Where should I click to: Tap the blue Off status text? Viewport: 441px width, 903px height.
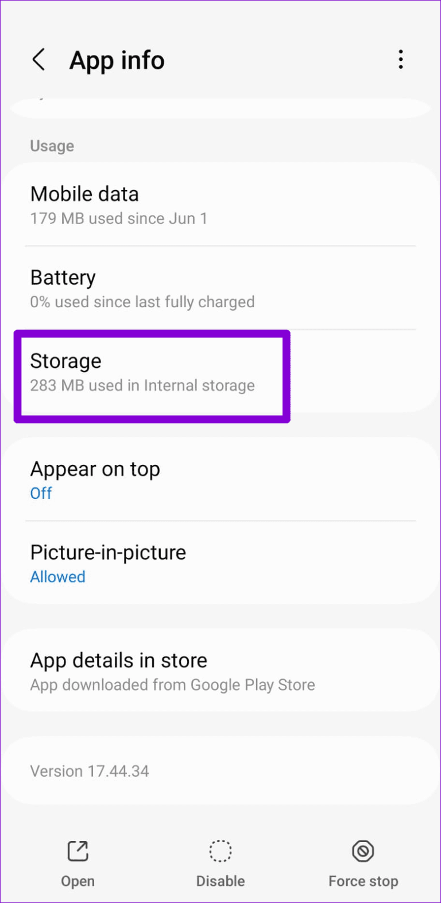click(41, 493)
